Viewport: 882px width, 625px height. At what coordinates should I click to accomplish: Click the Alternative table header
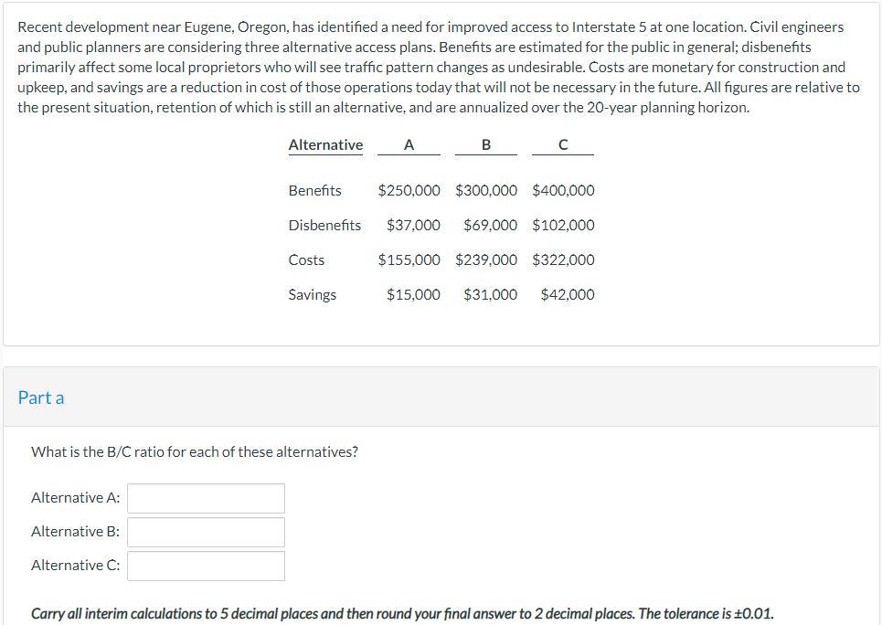325,144
